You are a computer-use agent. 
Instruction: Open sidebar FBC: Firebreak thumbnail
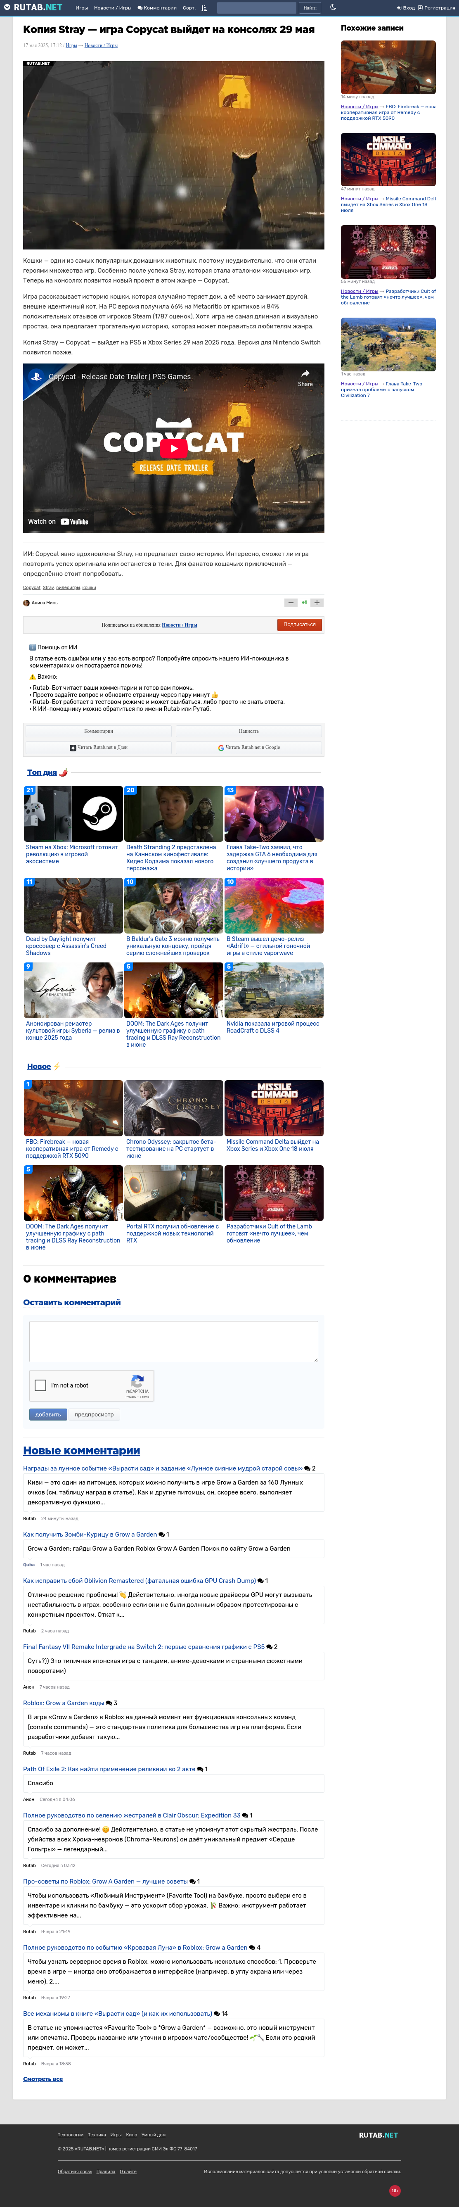pos(388,66)
